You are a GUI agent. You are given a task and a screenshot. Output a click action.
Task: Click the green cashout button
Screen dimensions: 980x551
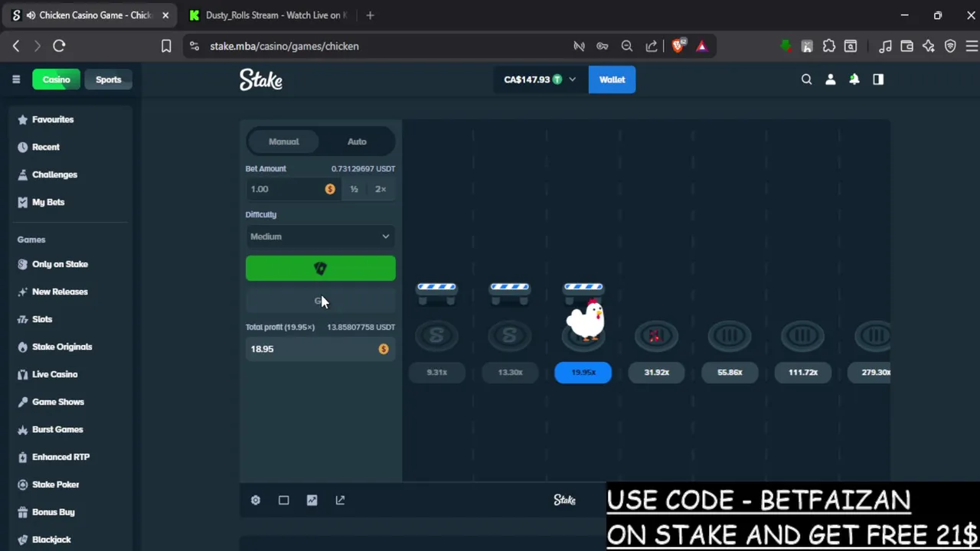pos(320,269)
